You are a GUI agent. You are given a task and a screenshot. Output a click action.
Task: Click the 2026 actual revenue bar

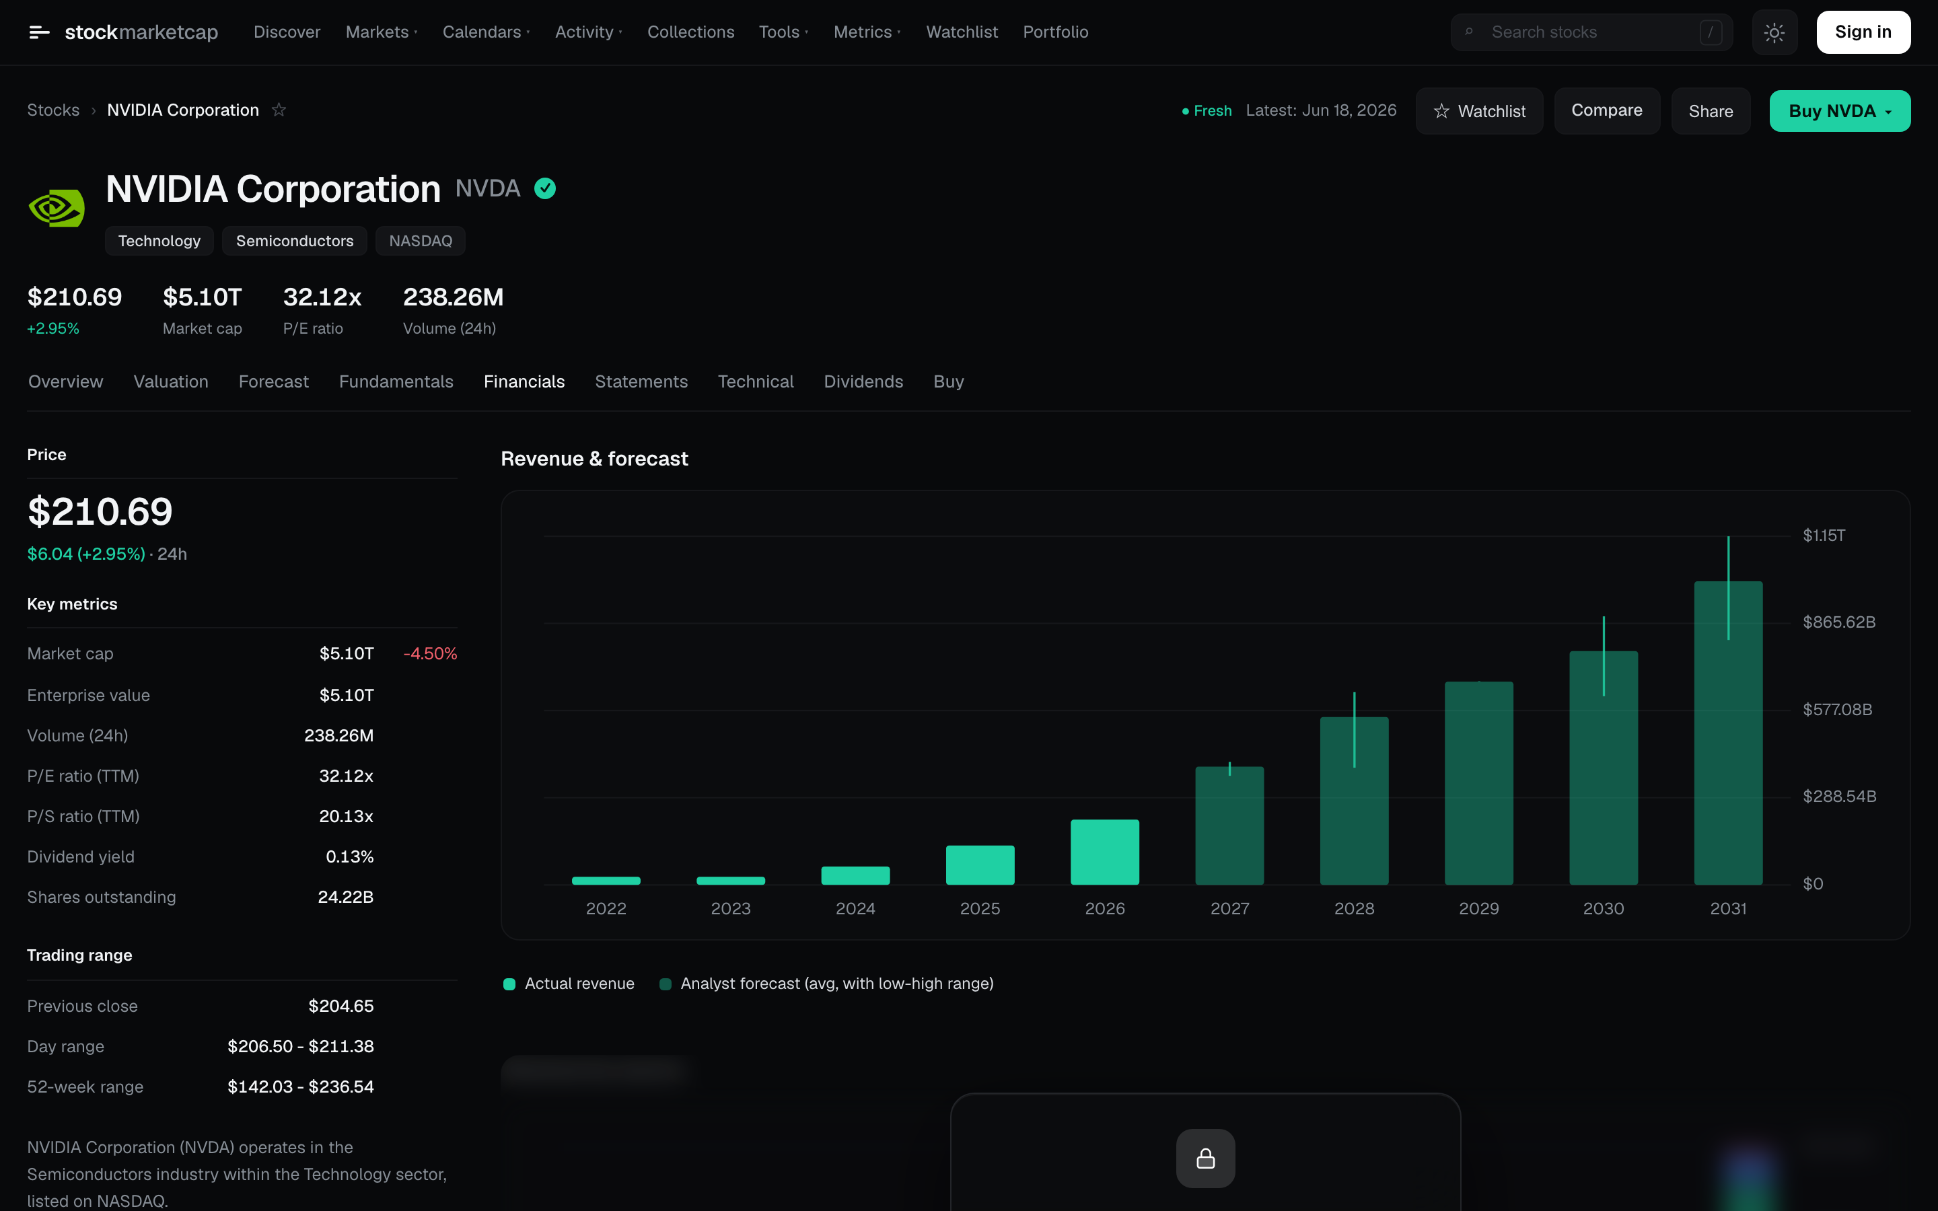(1104, 852)
